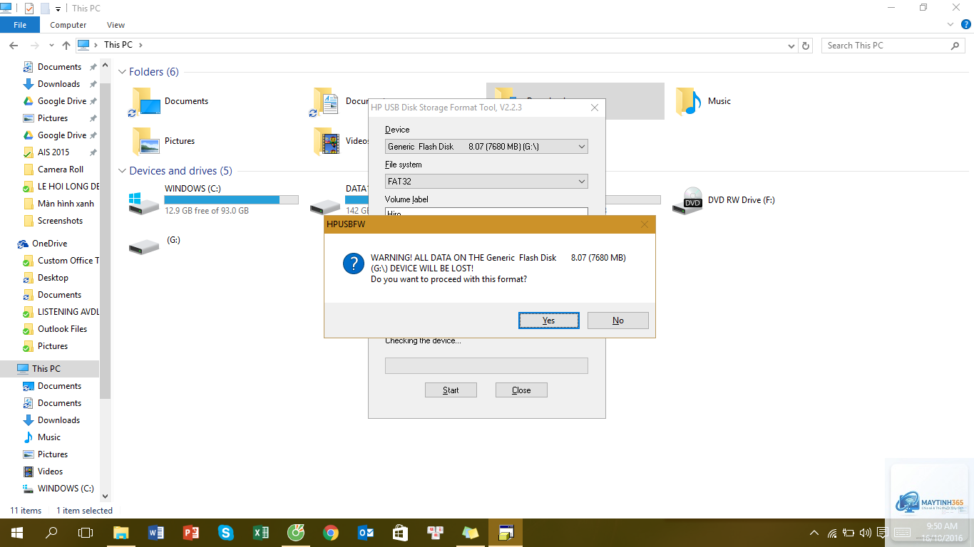Open Downloads in Quick access sidebar
Screen dimensions: 974x547
pos(58,84)
